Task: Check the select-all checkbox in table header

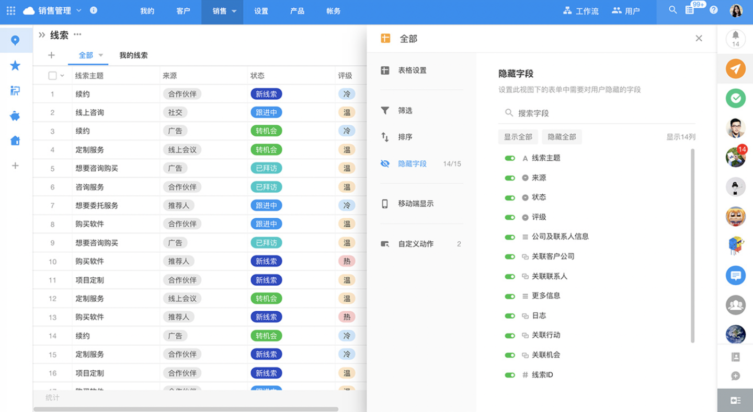Action: pyautogui.click(x=52, y=76)
